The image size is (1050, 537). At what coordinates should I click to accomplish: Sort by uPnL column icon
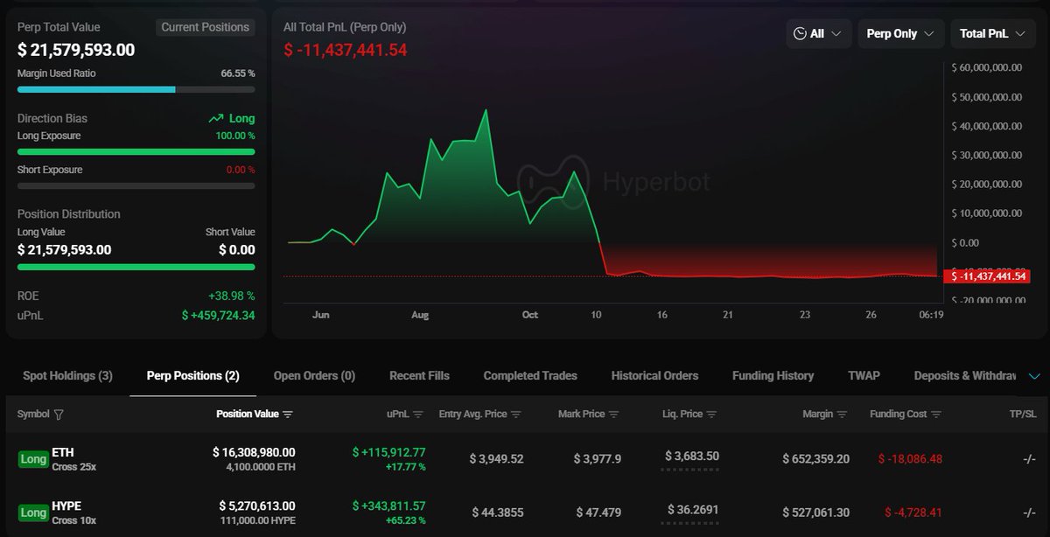point(418,415)
